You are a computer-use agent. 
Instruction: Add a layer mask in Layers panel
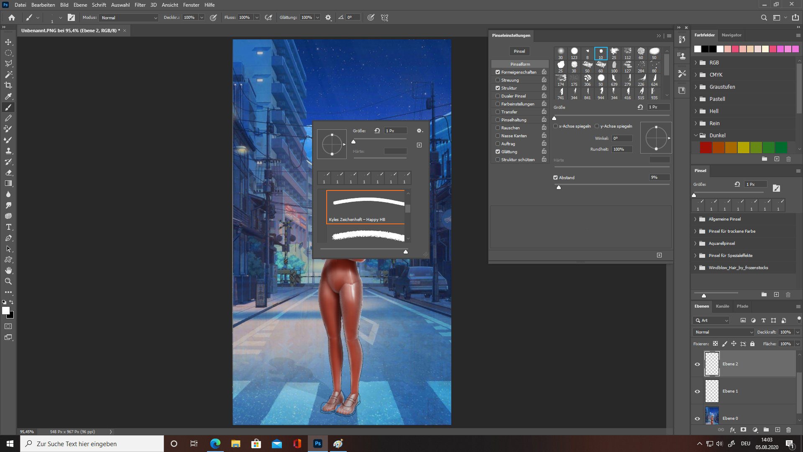pos(743,430)
